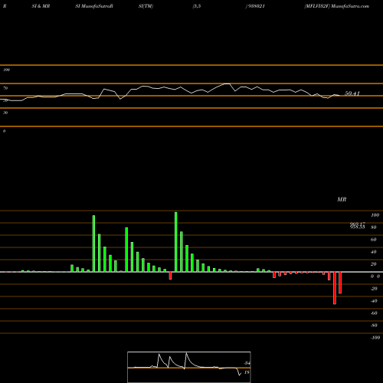
Task: Click the MR axis label 20
Action: point(374,264)
